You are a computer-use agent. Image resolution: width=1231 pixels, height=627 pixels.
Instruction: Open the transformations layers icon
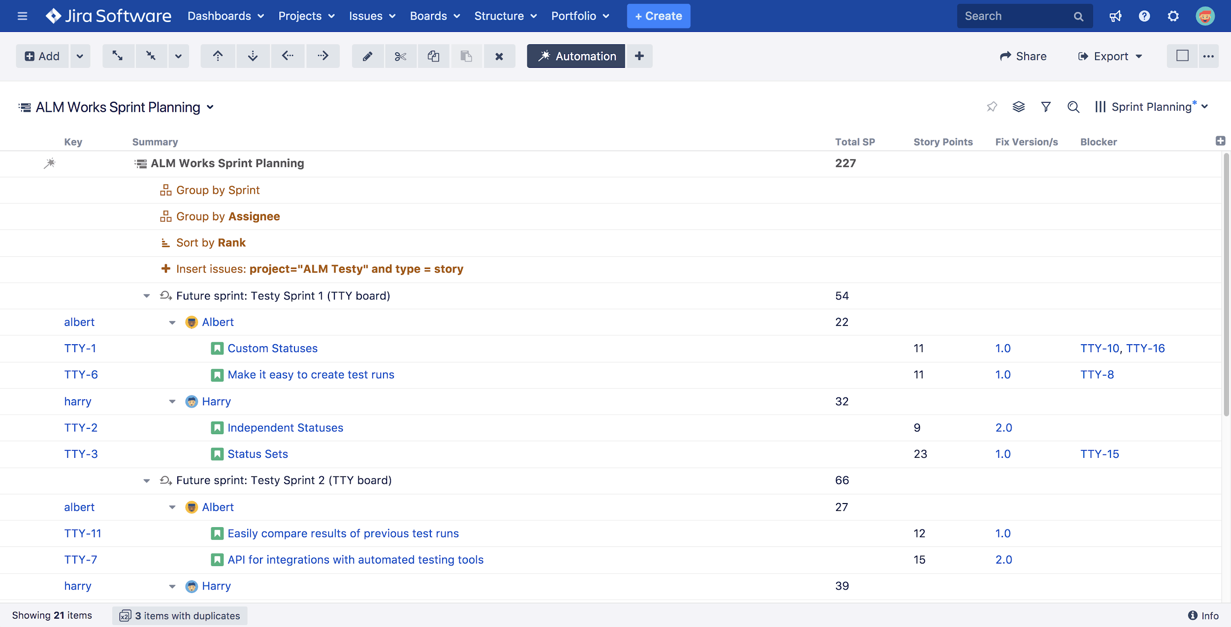click(x=1018, y=107)
